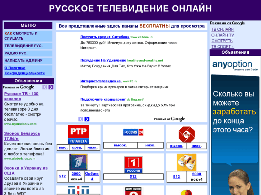261x195 pixels.
Task: Click www.myrussiantv.com ad URL
Action: click(20, 124)
